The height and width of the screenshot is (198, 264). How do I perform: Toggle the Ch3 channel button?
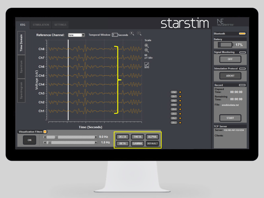pos(174,114)
